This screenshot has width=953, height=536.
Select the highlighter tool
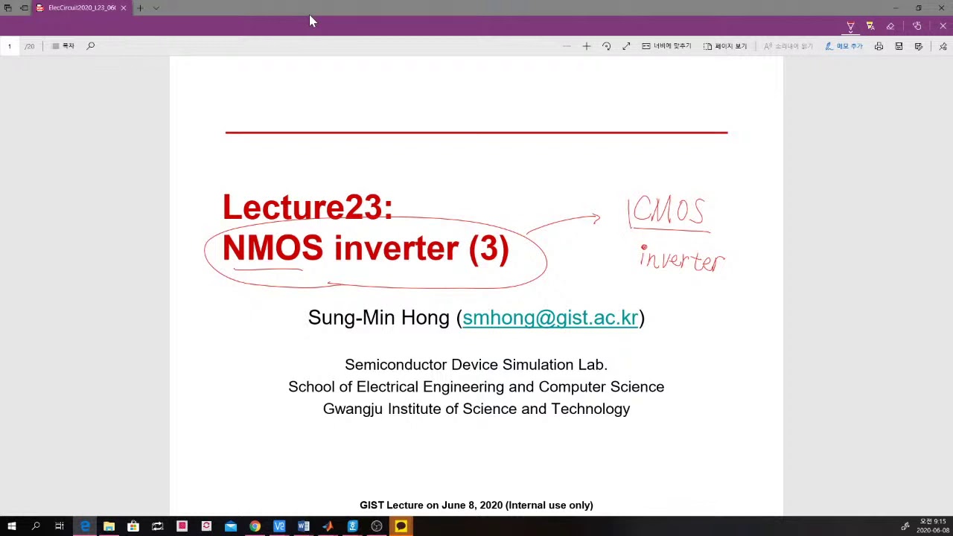point(870,26)
